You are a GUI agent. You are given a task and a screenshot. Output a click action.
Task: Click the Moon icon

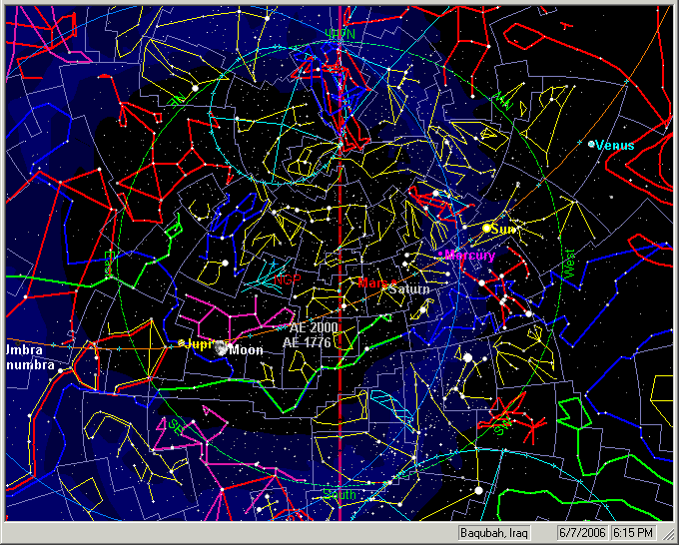click(x=220, y=349)
